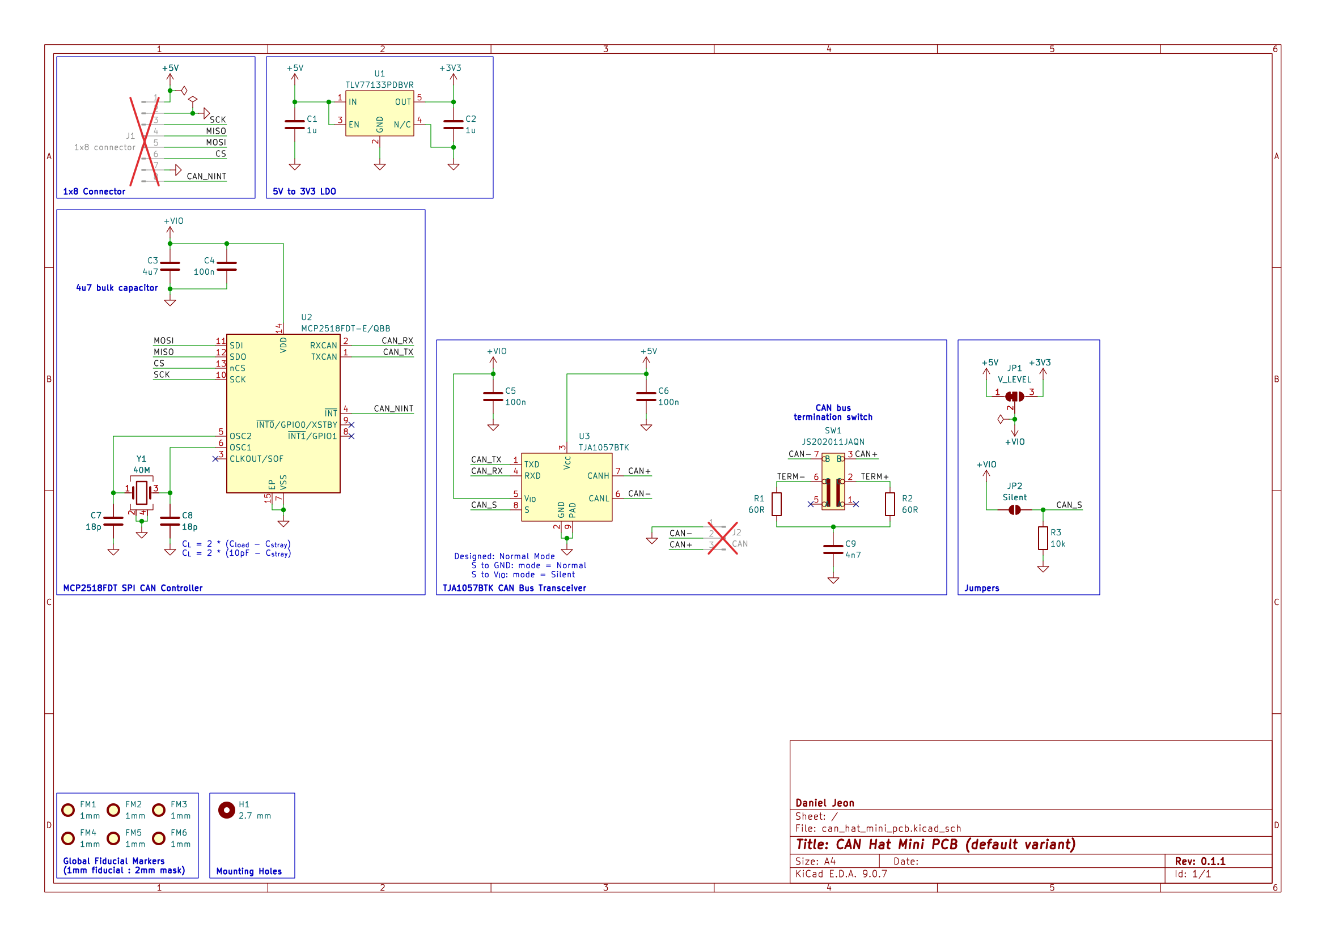Click the MOSI net label on U2 SDI
Image resolution: width=1326 pixels, height=937 pixels.
tap(163, 340)
